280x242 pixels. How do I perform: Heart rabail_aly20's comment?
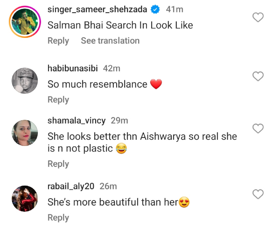coord(258,194)
